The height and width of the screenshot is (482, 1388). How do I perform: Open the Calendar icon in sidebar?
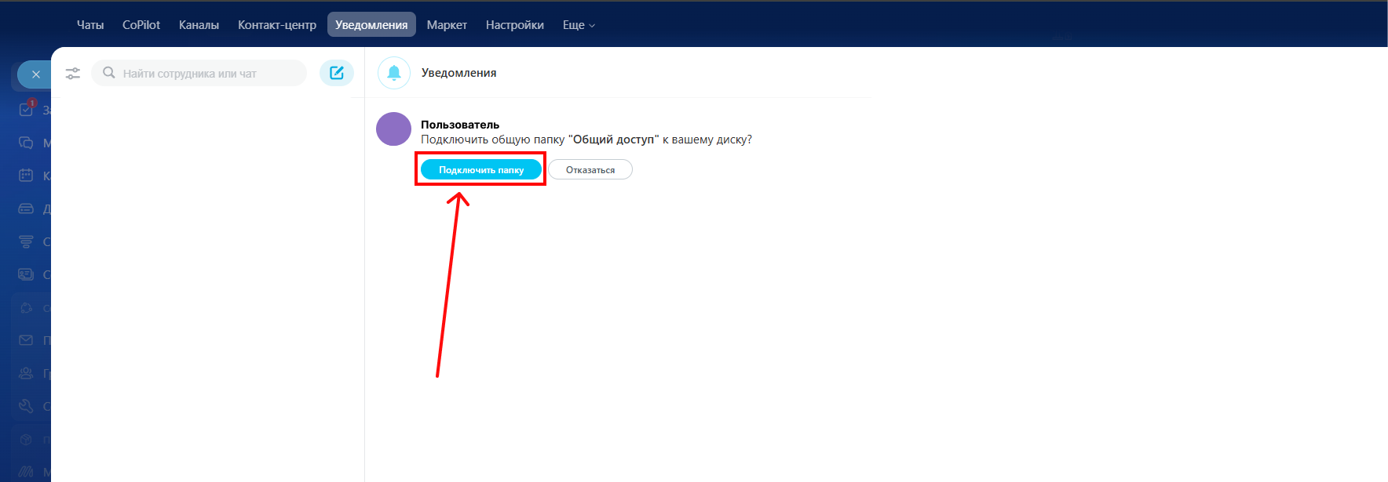tap(26, 176)
